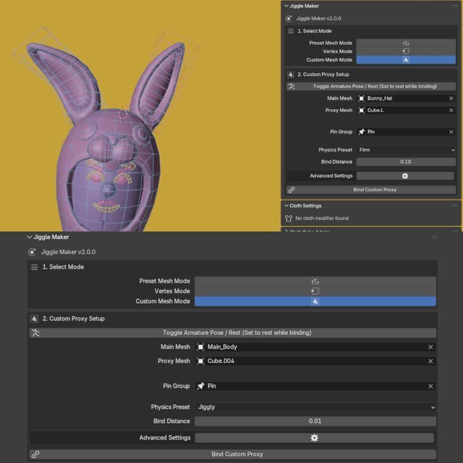Select Custom Mesh Mode in the large lower panel
463x463 pixels.
(x=315, y=301)
